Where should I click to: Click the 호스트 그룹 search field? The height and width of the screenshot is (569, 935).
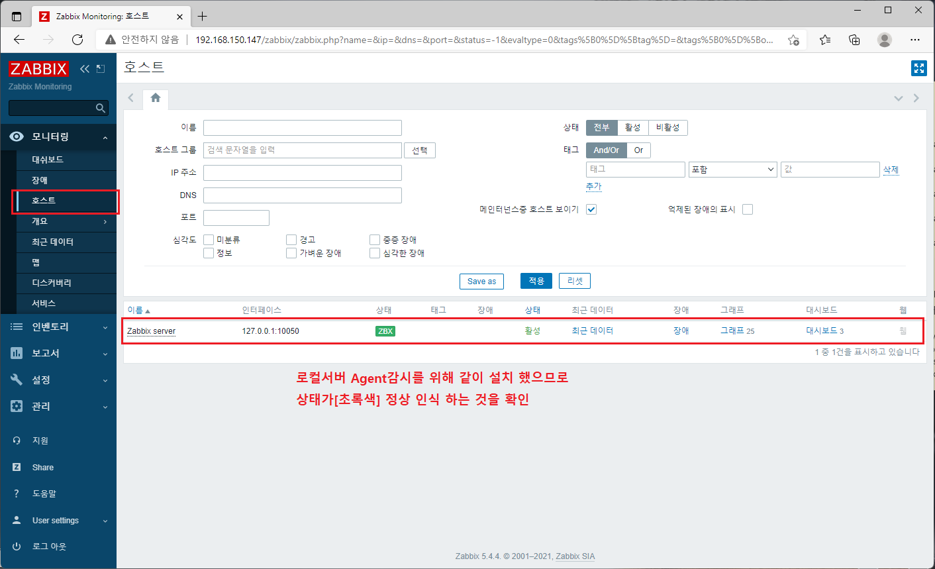pyautogui.click(x=303, y=150)
